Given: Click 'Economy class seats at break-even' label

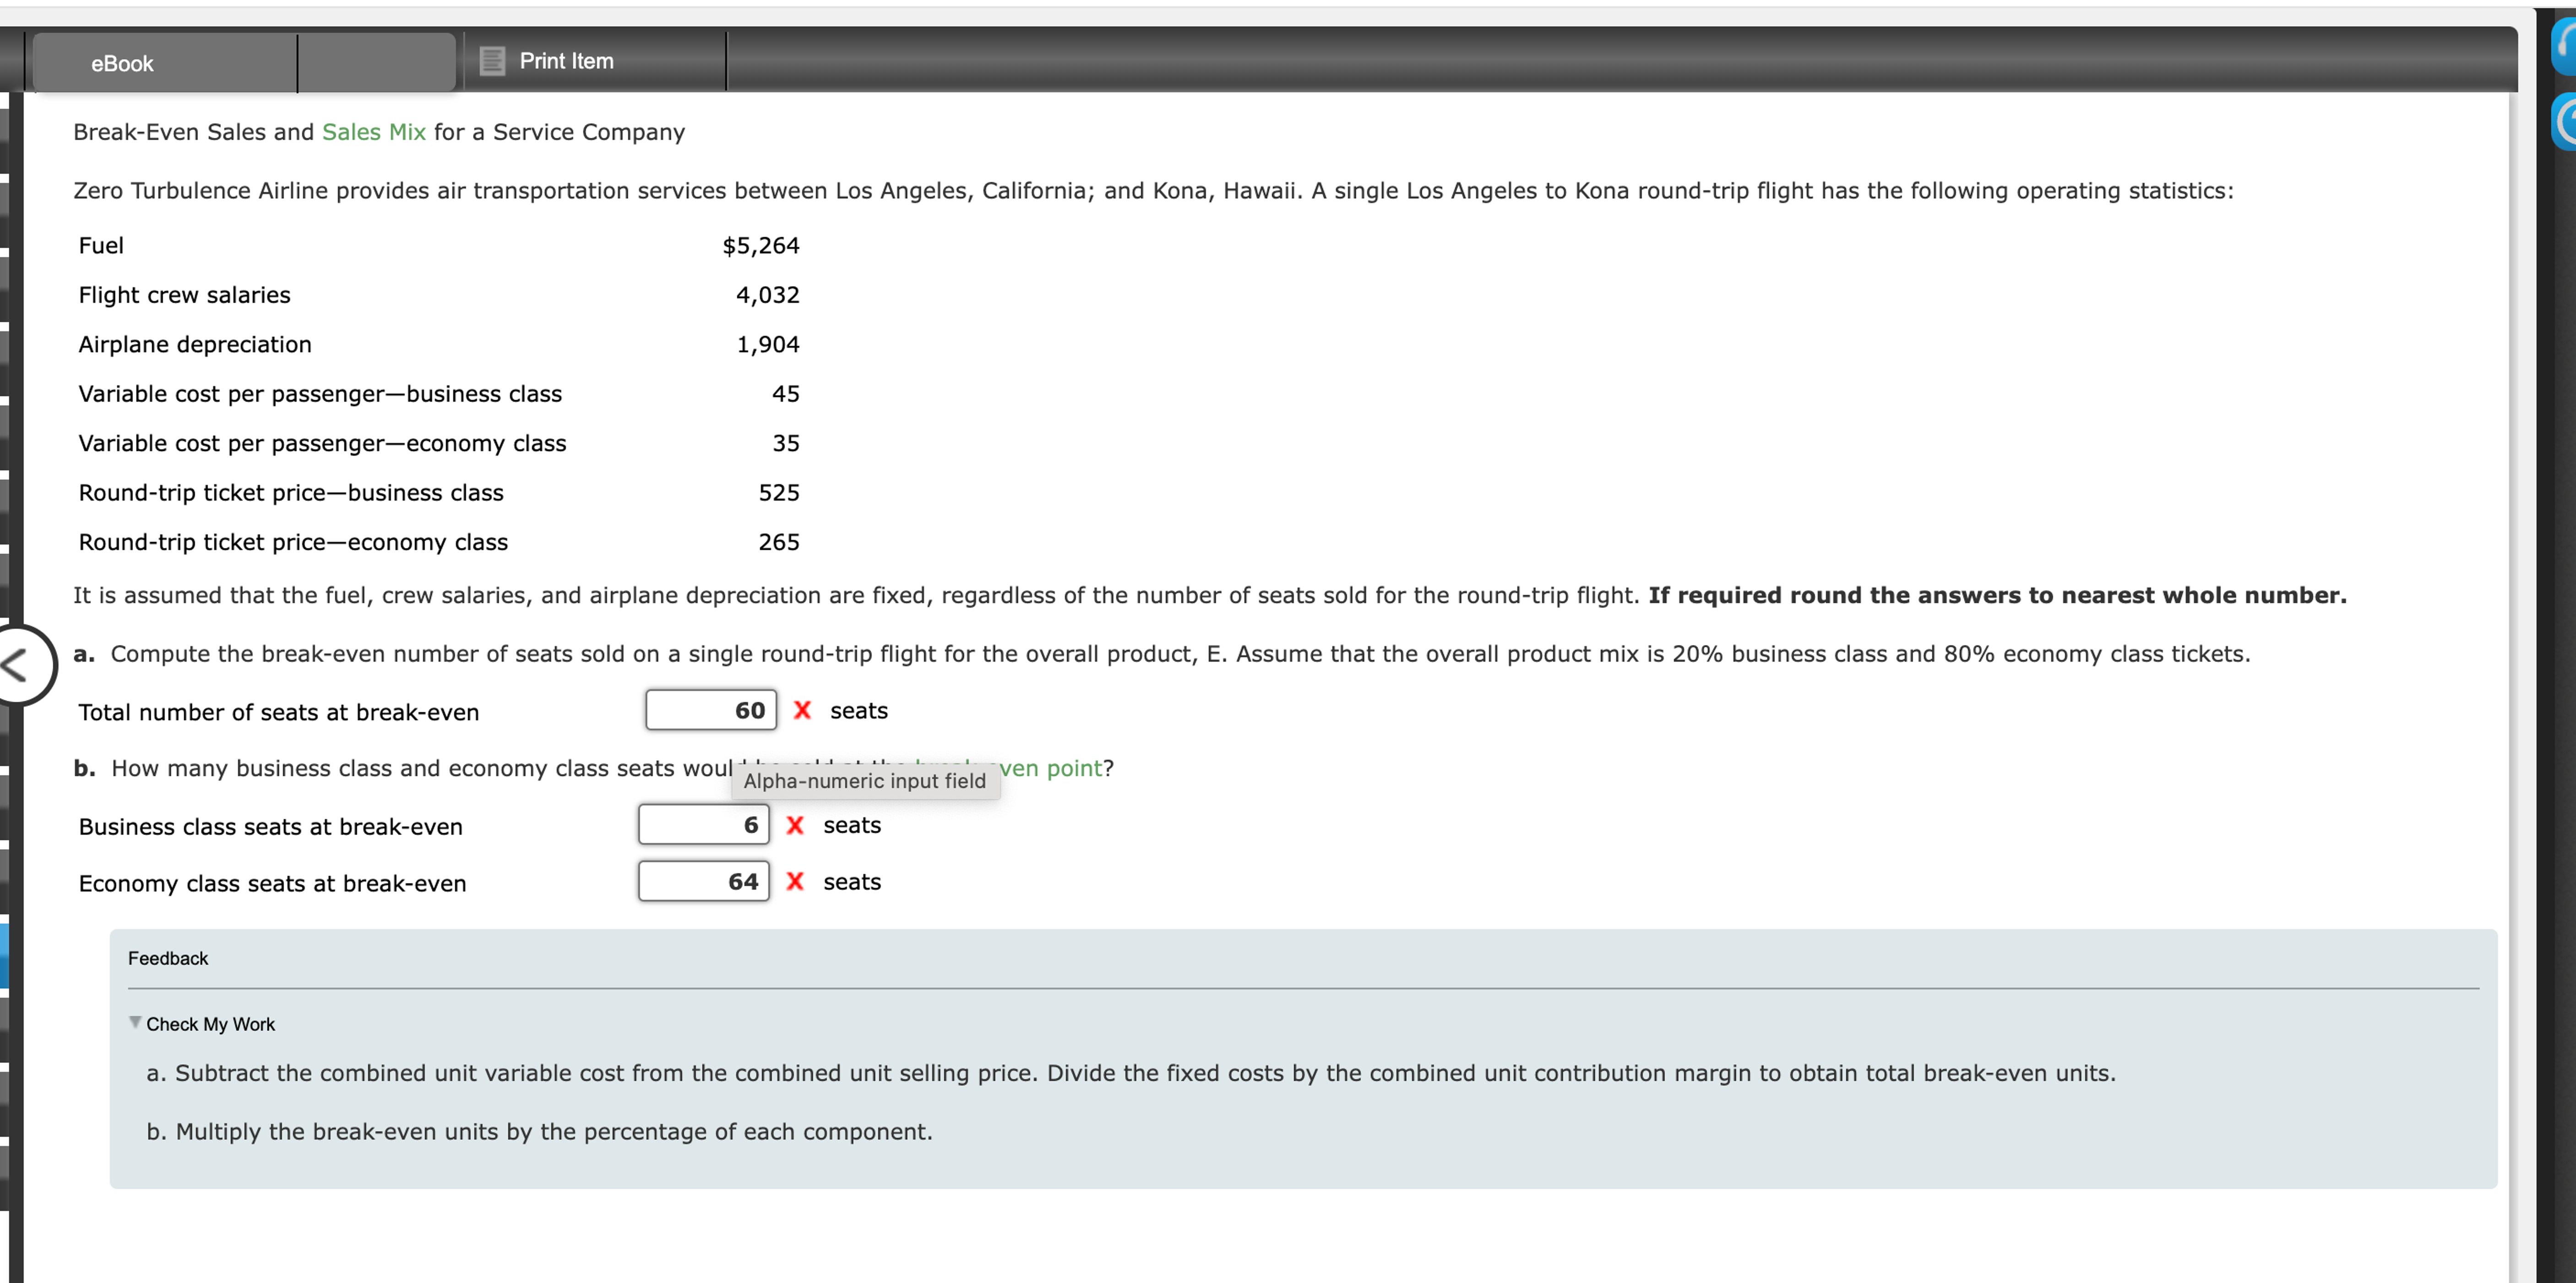Looking at the screenshot, I should click(x=272, y=883).
